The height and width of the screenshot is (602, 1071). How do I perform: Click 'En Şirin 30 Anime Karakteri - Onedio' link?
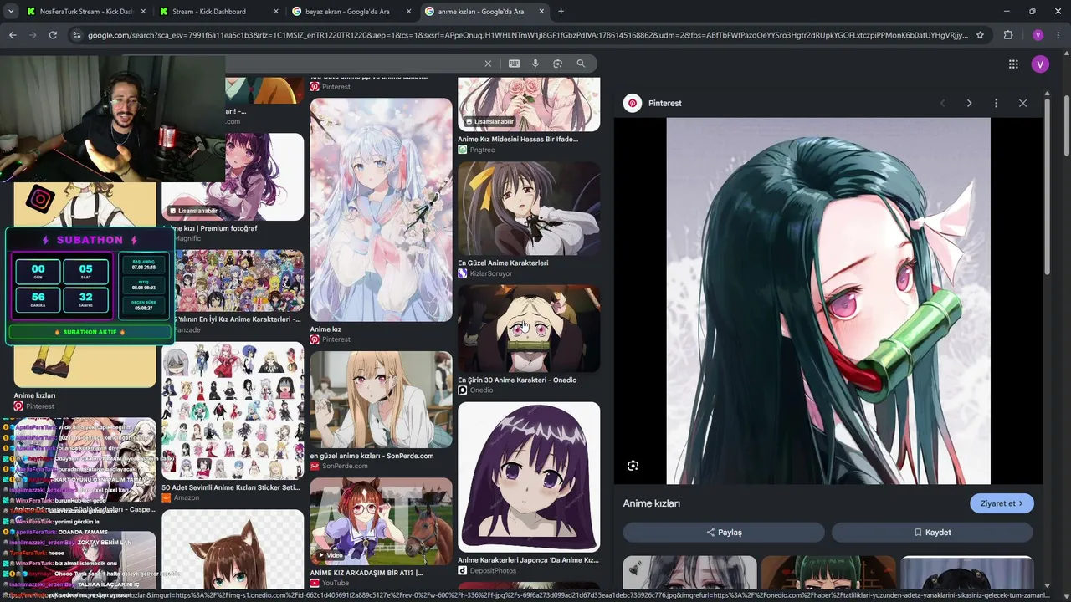tap(517, 380)
